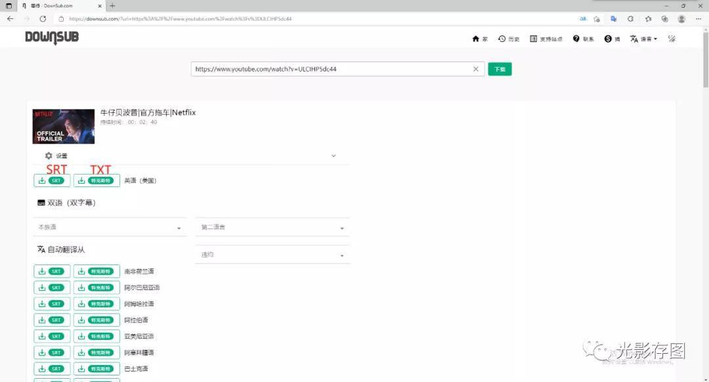Expand the settings section chevron

(x=333, y=156)
